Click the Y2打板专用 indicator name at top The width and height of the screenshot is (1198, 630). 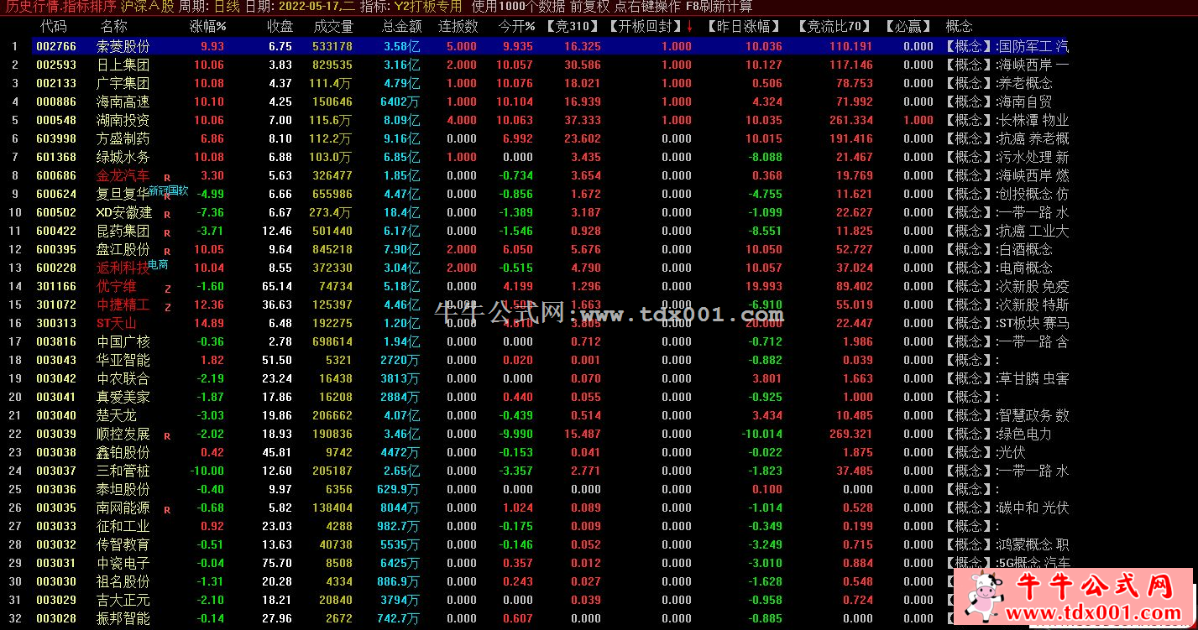tap(428, 7)
